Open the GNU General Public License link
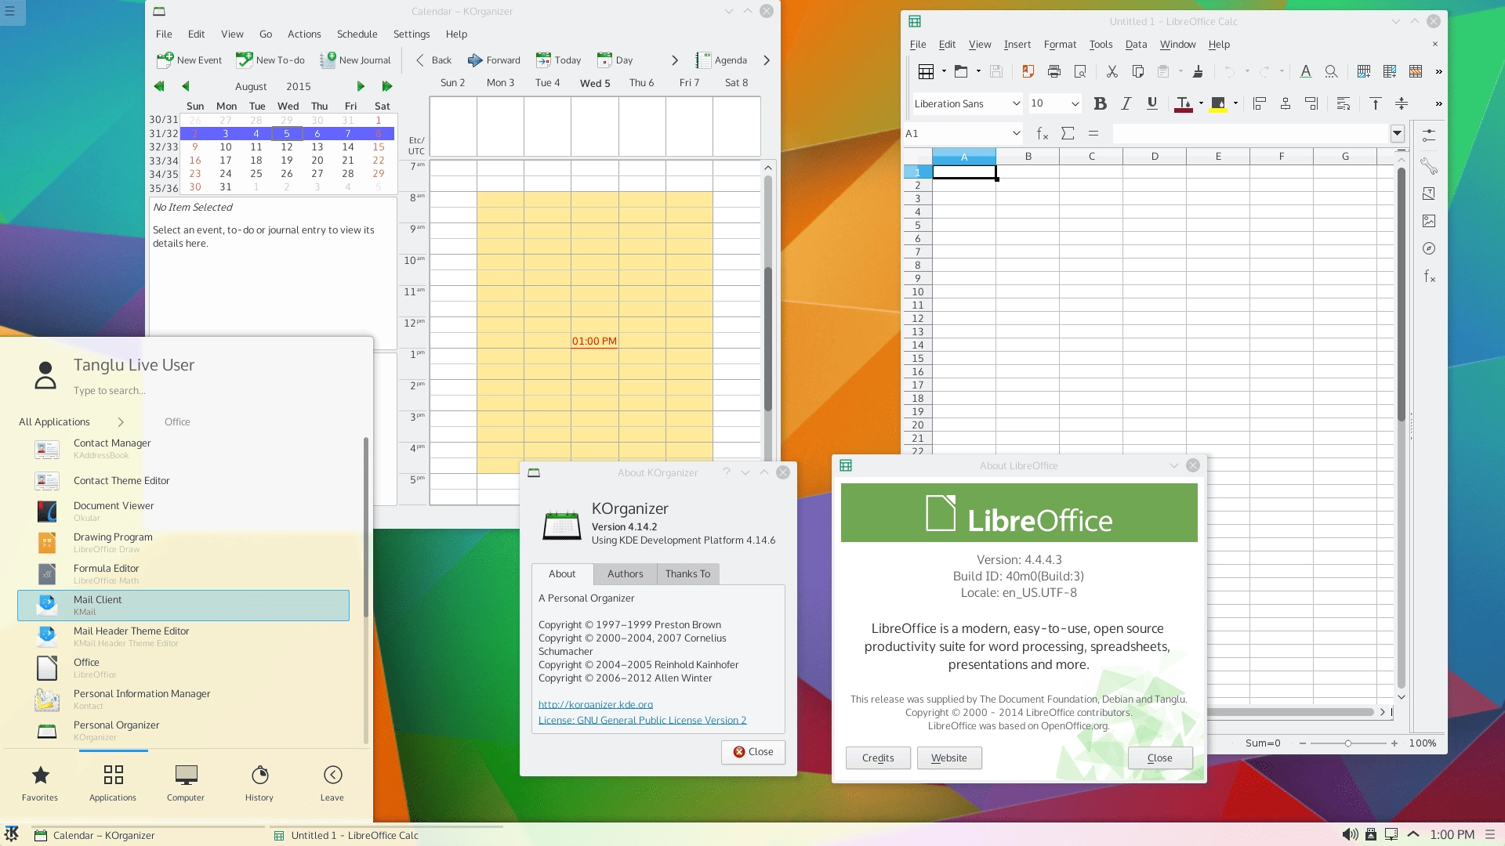Screen dimensions: 1505x846 (x=642, y=721)
